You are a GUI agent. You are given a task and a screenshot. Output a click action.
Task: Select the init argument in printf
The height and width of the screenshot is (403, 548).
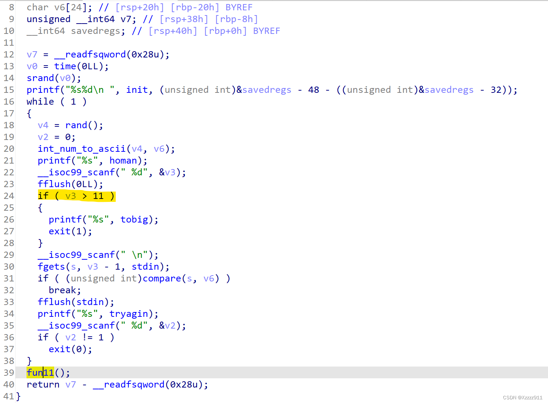137,90
